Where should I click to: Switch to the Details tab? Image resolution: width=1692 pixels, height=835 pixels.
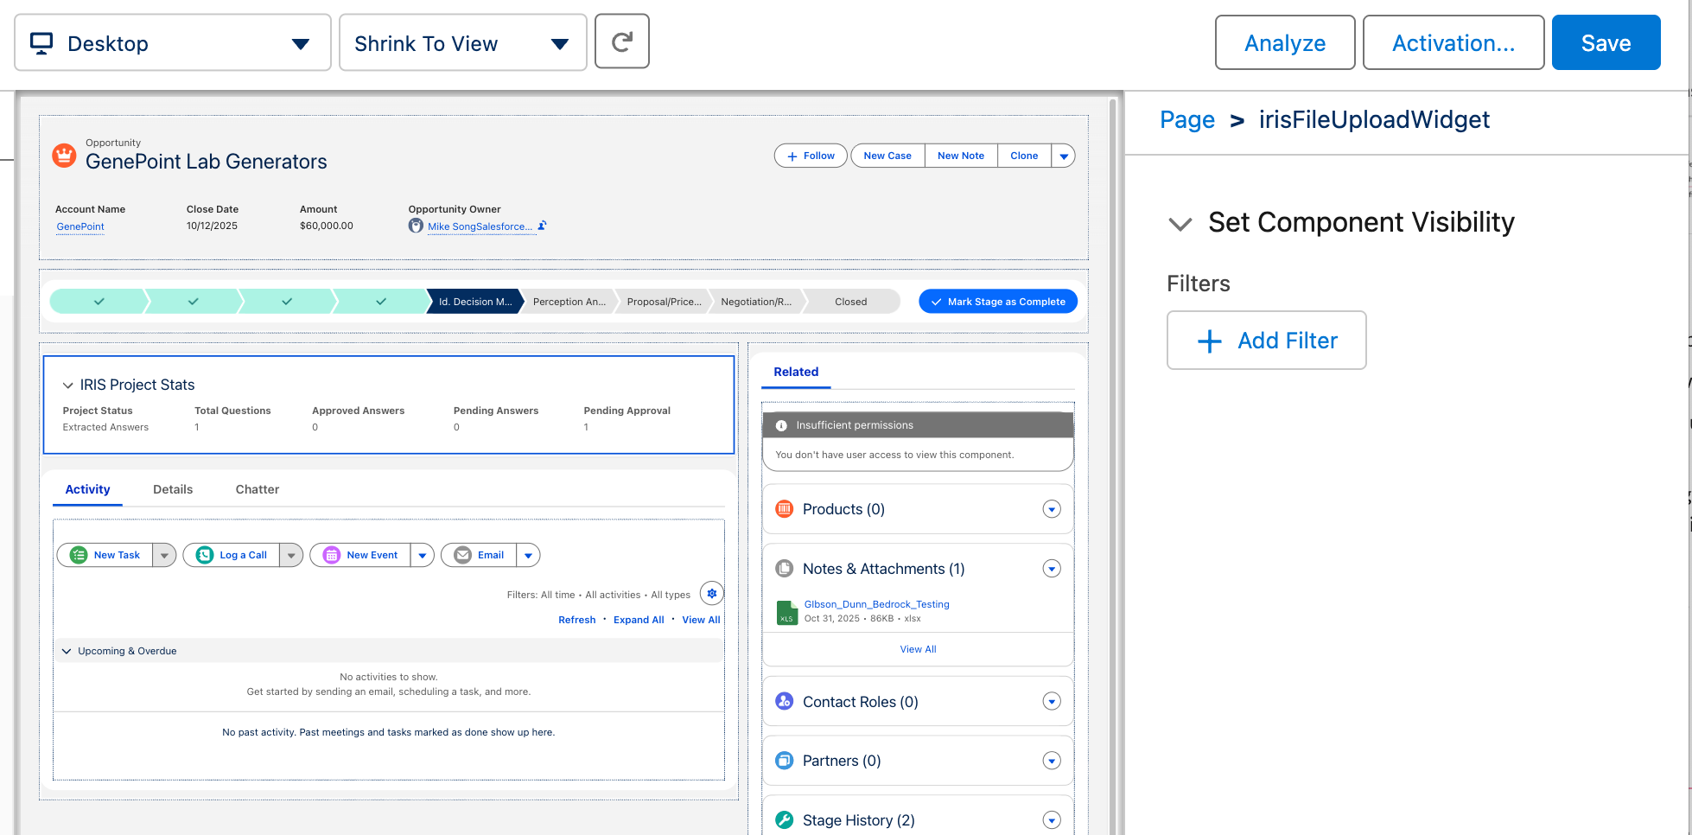click(x=173, y=489)
